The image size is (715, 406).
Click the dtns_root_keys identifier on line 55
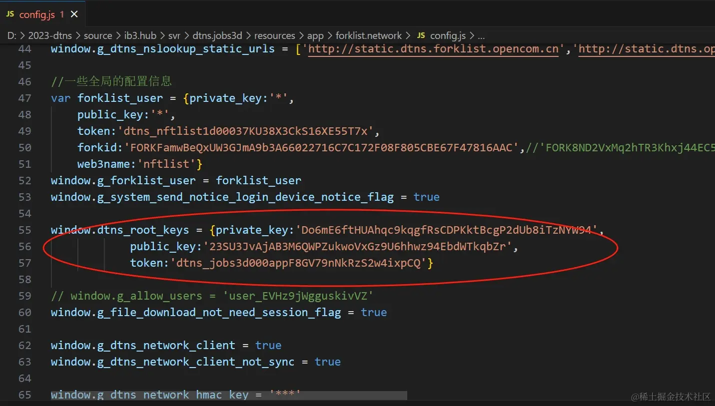pos(143,230)
